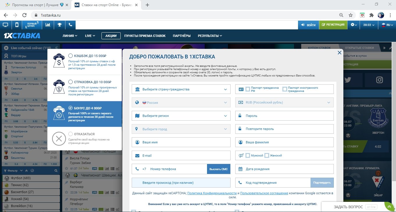Open the Партнёры page
The image size is (396, 212).
point(182,36)
